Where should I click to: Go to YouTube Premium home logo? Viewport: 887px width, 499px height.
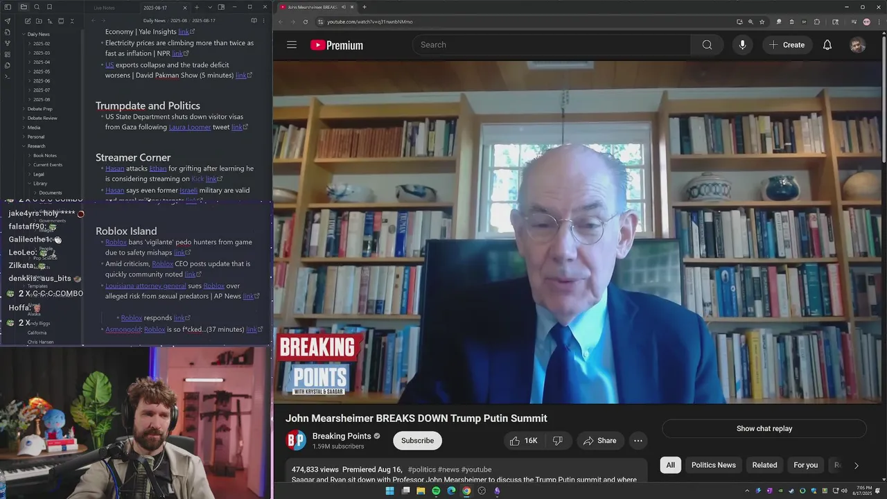coord(337,45)
